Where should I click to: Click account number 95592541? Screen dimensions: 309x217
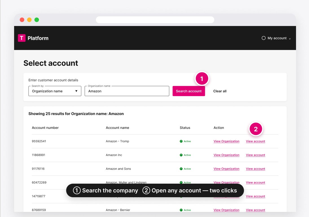tap(39, 141)
